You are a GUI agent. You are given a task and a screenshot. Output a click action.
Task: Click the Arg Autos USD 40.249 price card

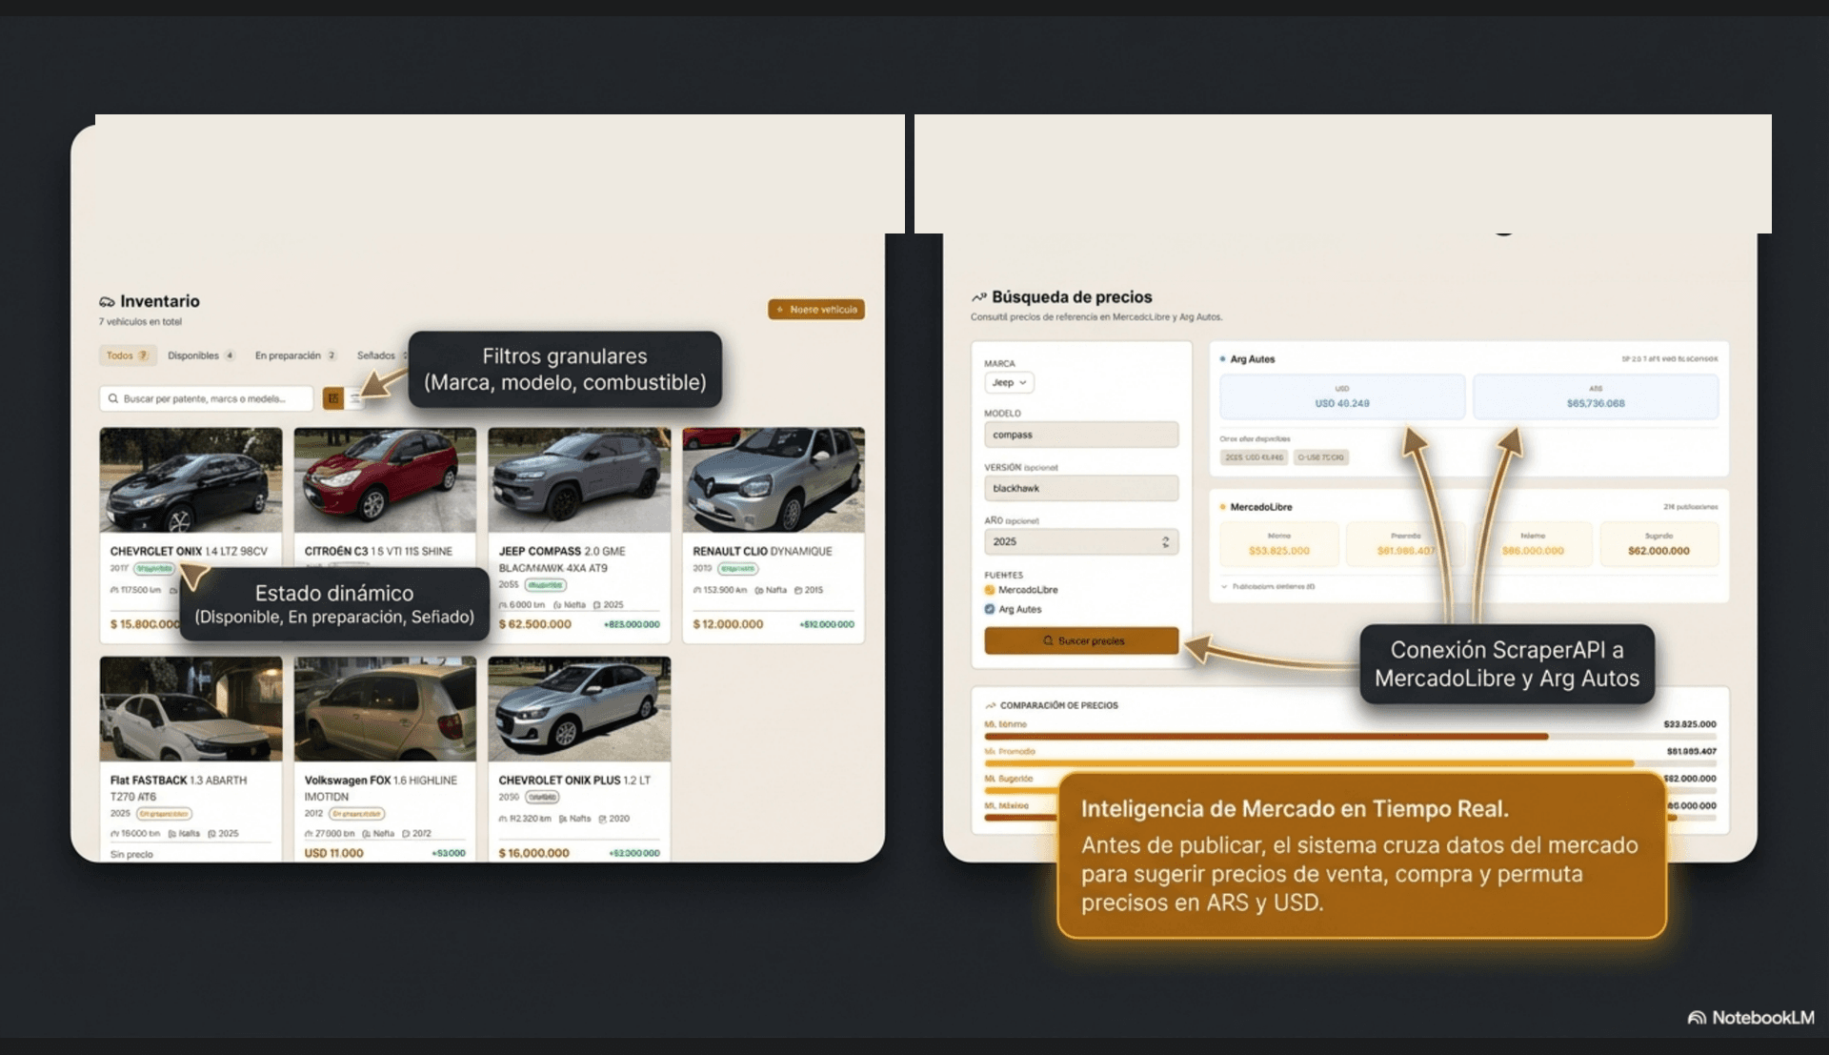(x=1342, y=396)
